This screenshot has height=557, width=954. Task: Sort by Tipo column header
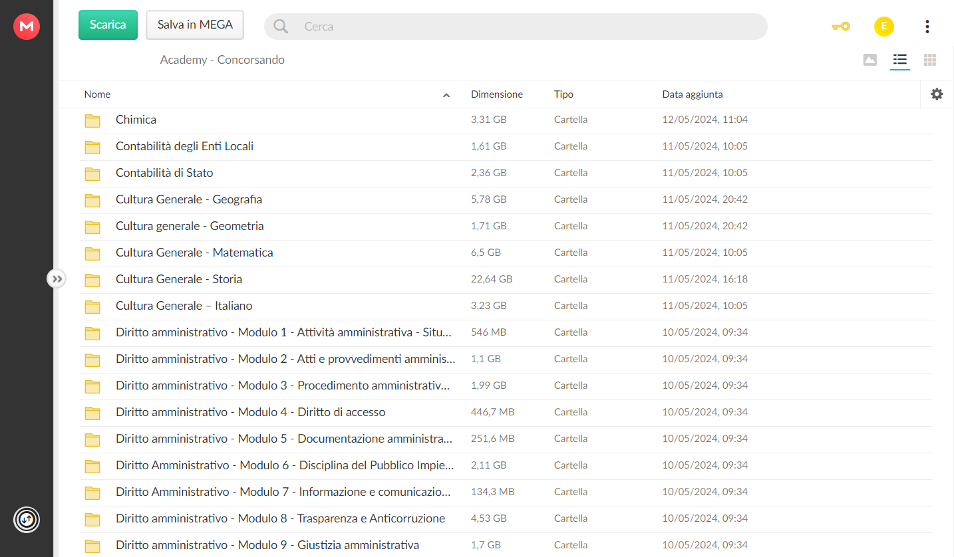coord(563,94)
